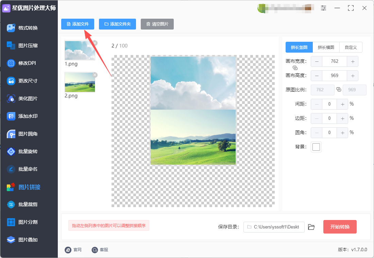Click the 边距 value field

329,118
